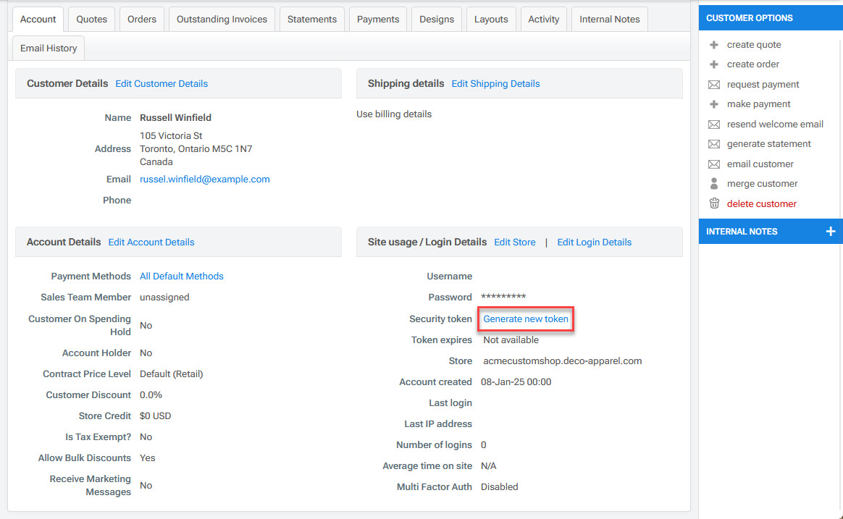
Task: Click Edit Shipping Details link
Action: (495, 84)
